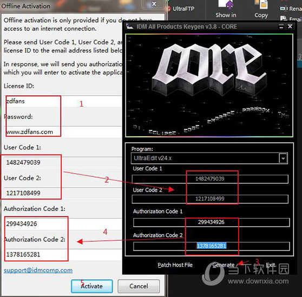Click the keygen title bar icon
The image size is (302, 297).
click(x=130, y=27)
